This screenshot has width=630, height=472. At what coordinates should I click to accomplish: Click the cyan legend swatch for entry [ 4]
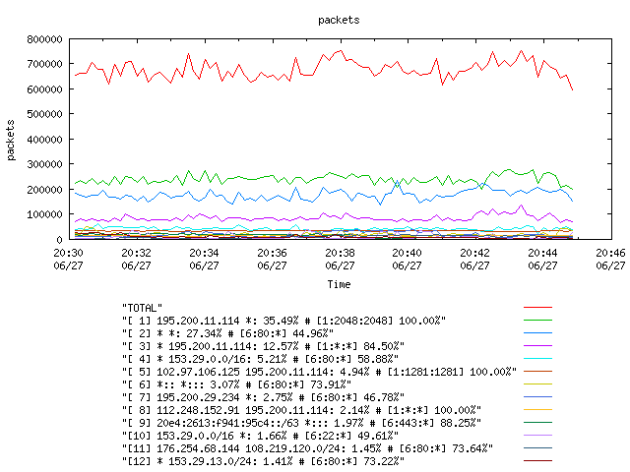click(x=538, y=358)
